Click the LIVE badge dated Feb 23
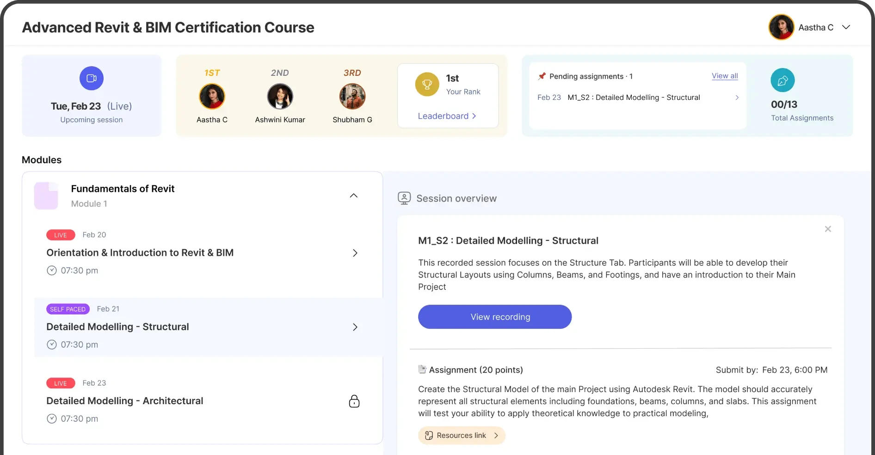The width and height of the screenshot is (875, 455). pos(61,383)
